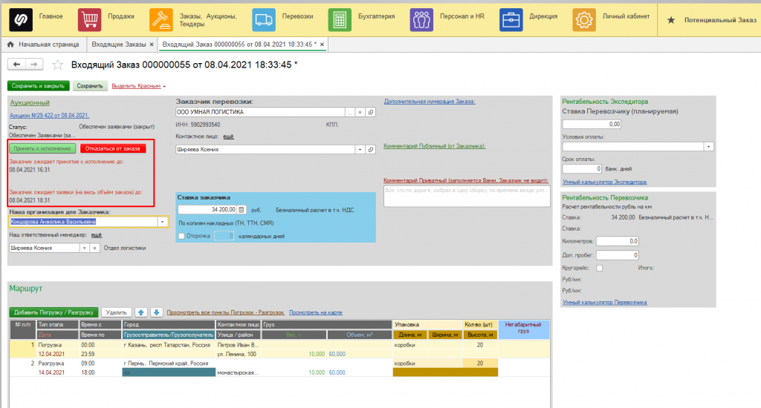Image resolution: width=761 pixels, height=408 pixels.
Task: Move route row up with blue arrow
Action: (x=140, y=312)
